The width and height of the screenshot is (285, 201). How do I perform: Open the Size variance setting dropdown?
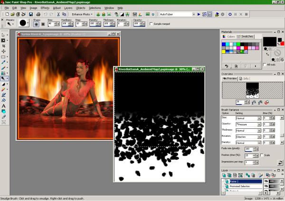259,118
